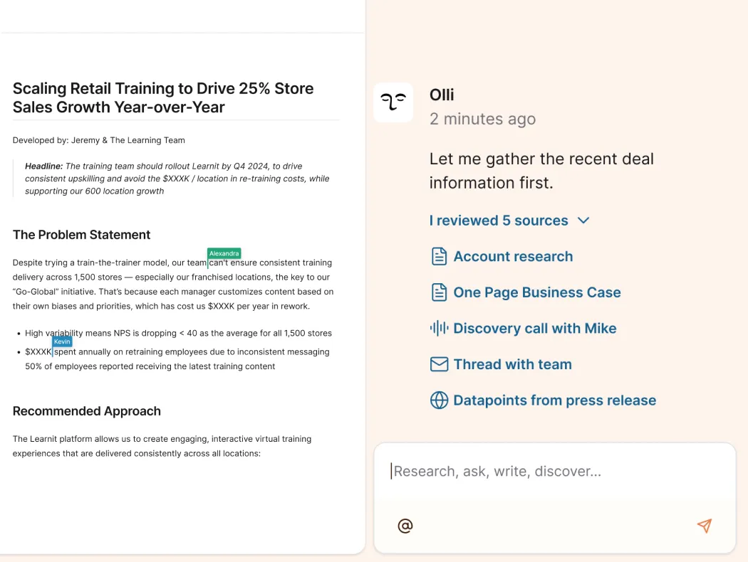The height and width of the screenshot is (562, 748).
Task: Collapse the 'I reviewed 5 sources' chevron
Action: click(583, 221)
